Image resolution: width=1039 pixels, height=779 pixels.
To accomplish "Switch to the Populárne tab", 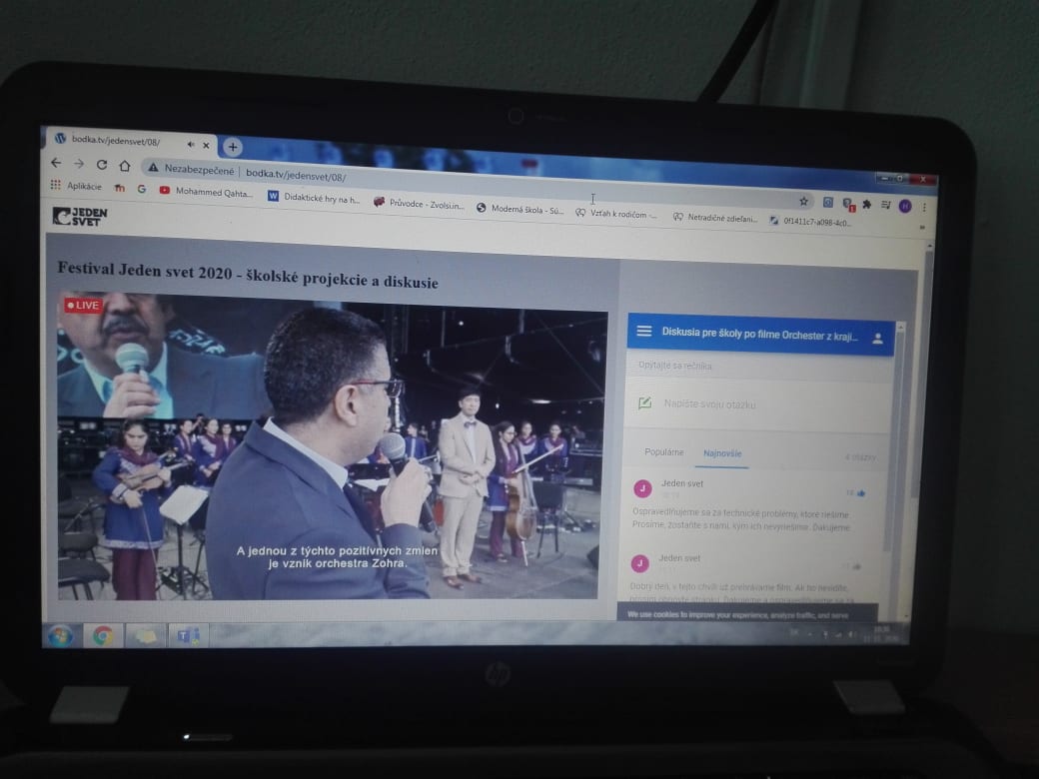I will pyautogui.click(x=664, y=451).
